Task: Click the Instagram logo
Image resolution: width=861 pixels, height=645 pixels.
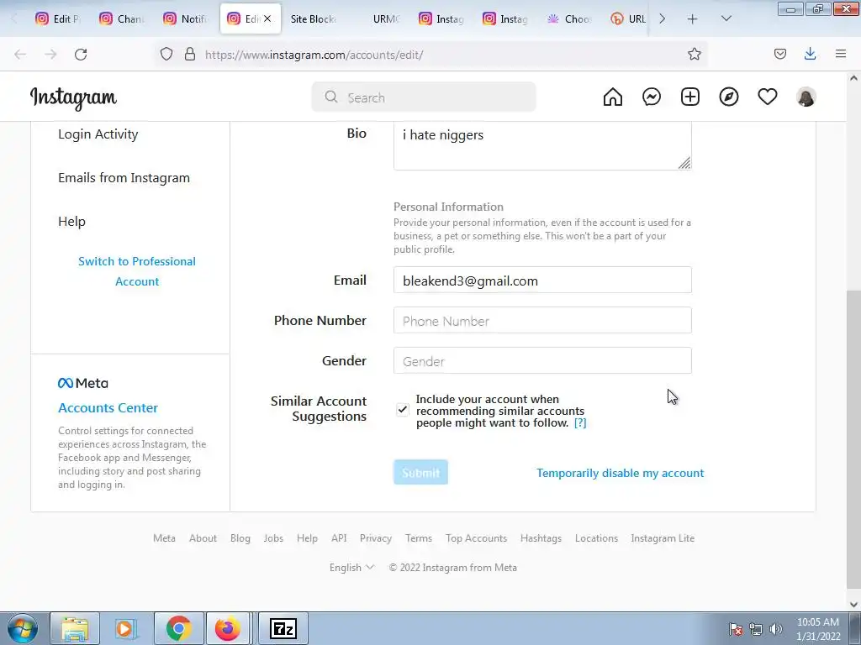Action: 73,98
